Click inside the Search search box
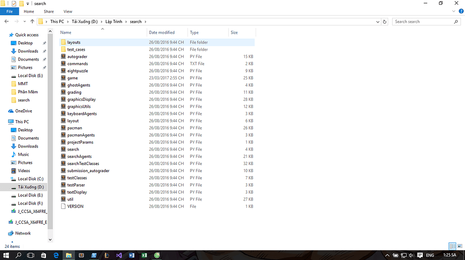465x260 pixels. pyautogui.click(x=424, y=21)
